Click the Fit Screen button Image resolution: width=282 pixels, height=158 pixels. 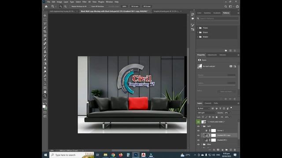(x=135, y=7)
